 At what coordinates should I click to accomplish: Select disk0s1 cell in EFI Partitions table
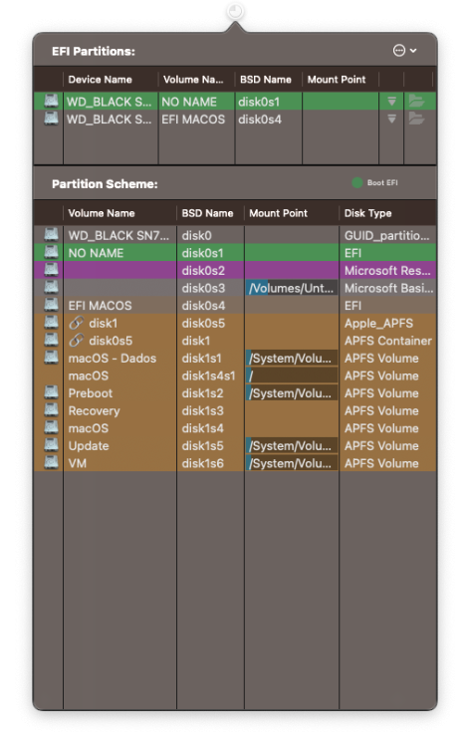pos(259,102)
